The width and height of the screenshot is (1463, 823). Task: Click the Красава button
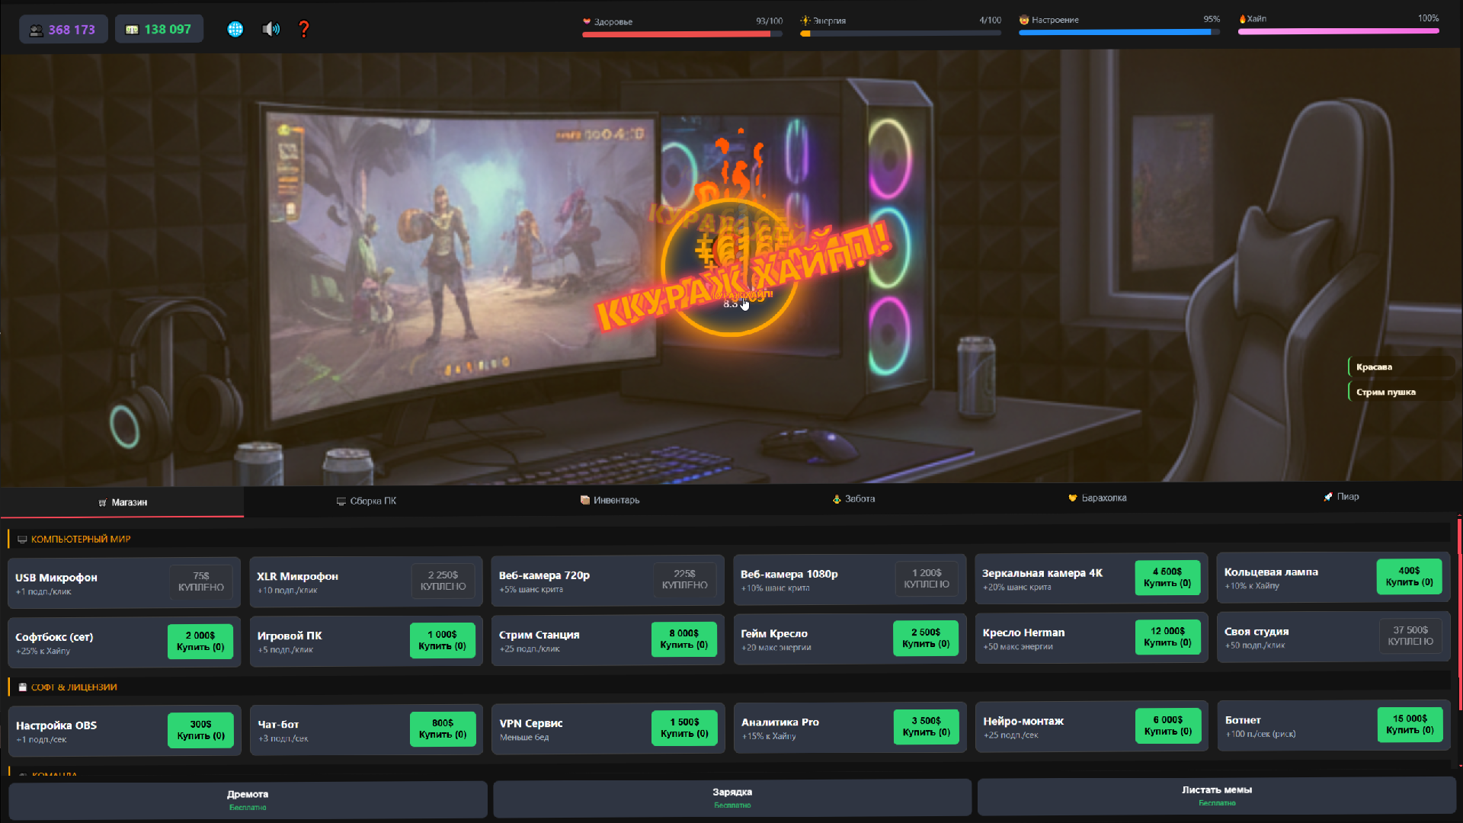tap(1402, 367)
